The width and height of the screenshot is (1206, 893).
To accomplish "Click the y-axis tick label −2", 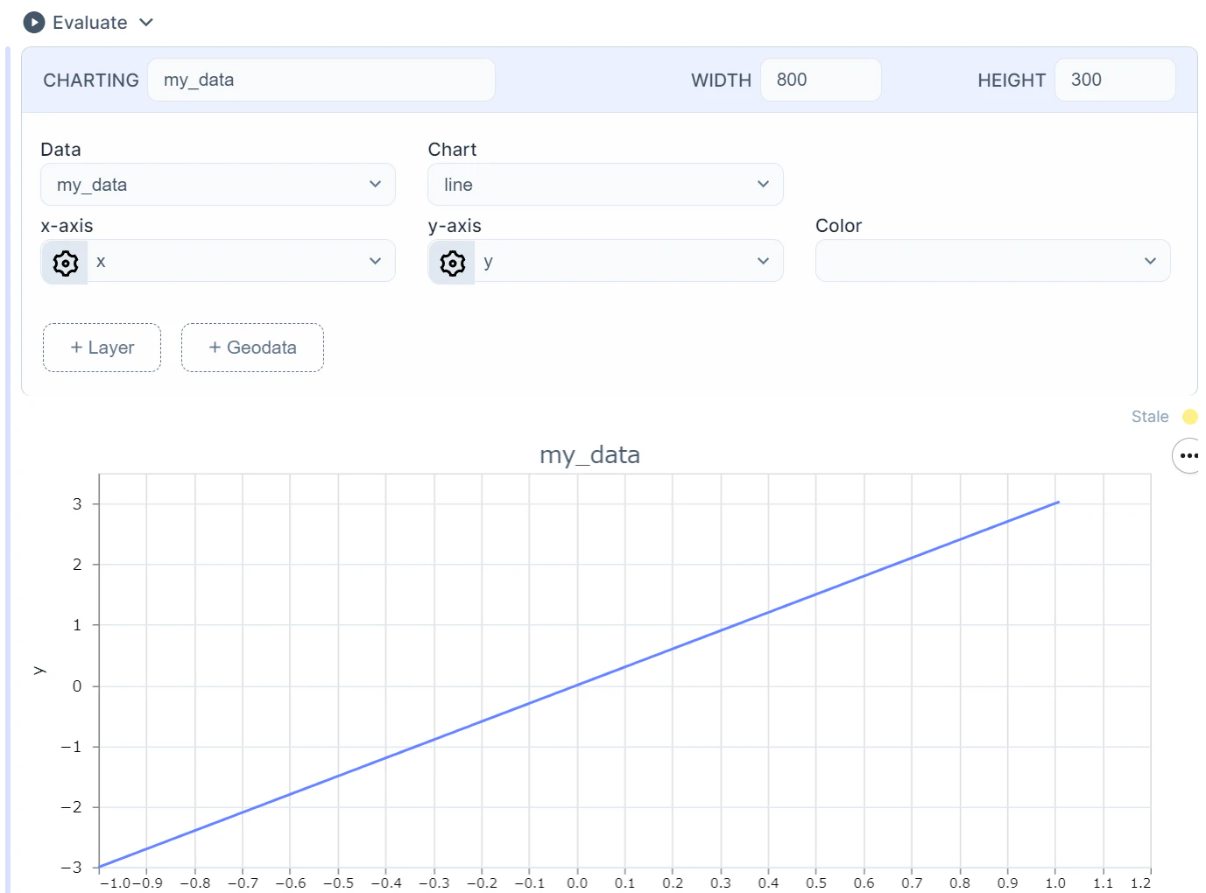I will [71, 807].
